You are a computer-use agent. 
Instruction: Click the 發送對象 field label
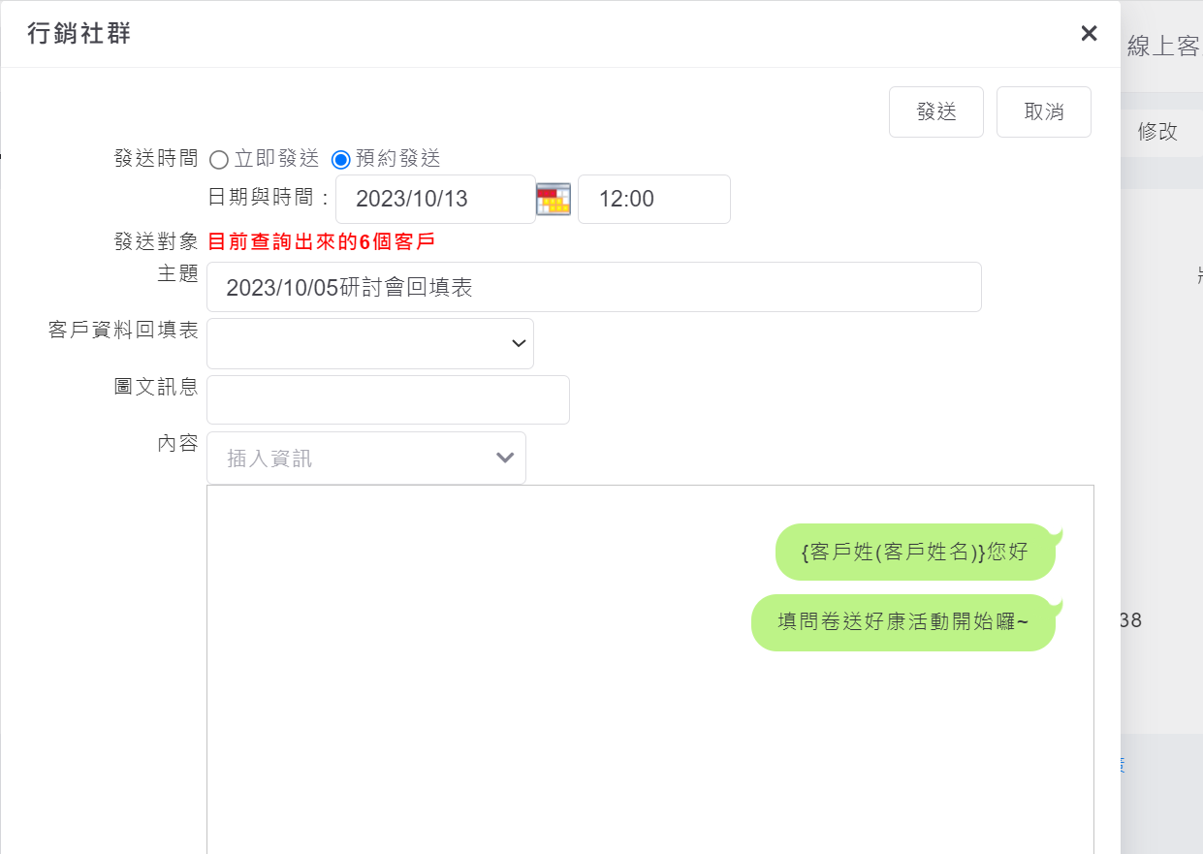(156, 242)
